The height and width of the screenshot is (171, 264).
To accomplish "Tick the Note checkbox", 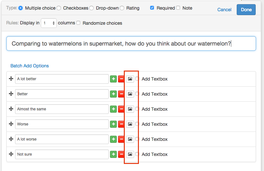I will tap(178, 8).
